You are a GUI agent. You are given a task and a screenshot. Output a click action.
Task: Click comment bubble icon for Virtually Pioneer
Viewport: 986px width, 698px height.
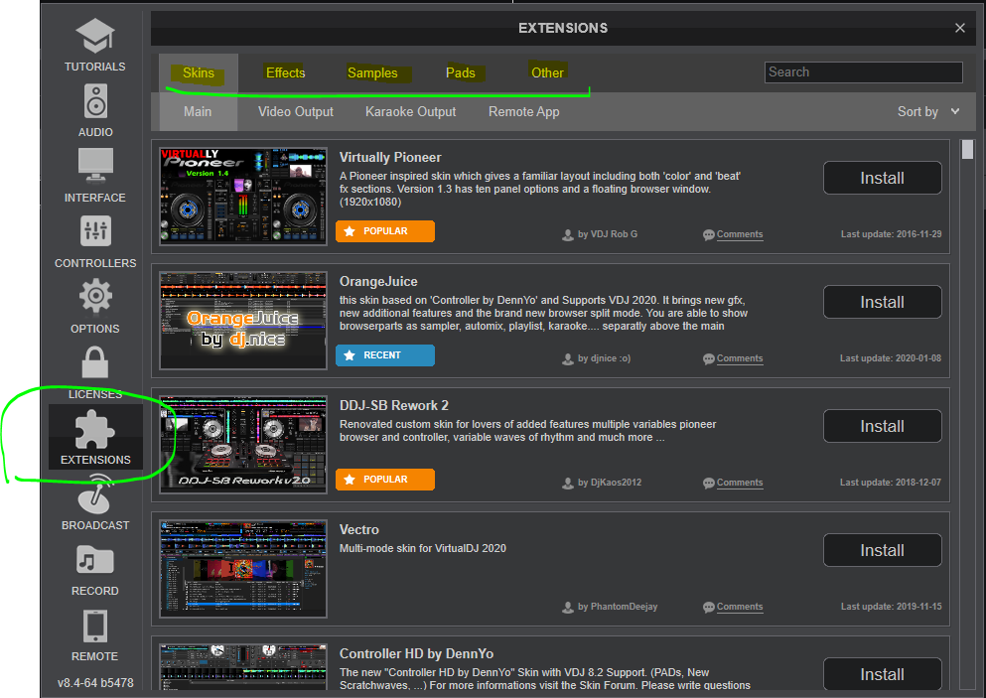[x=709, y=235]
